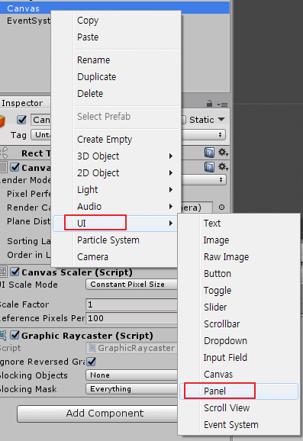Toggle the Static checkbox
303x441 pixels.
pyautogui.click(x=183, y=120)
